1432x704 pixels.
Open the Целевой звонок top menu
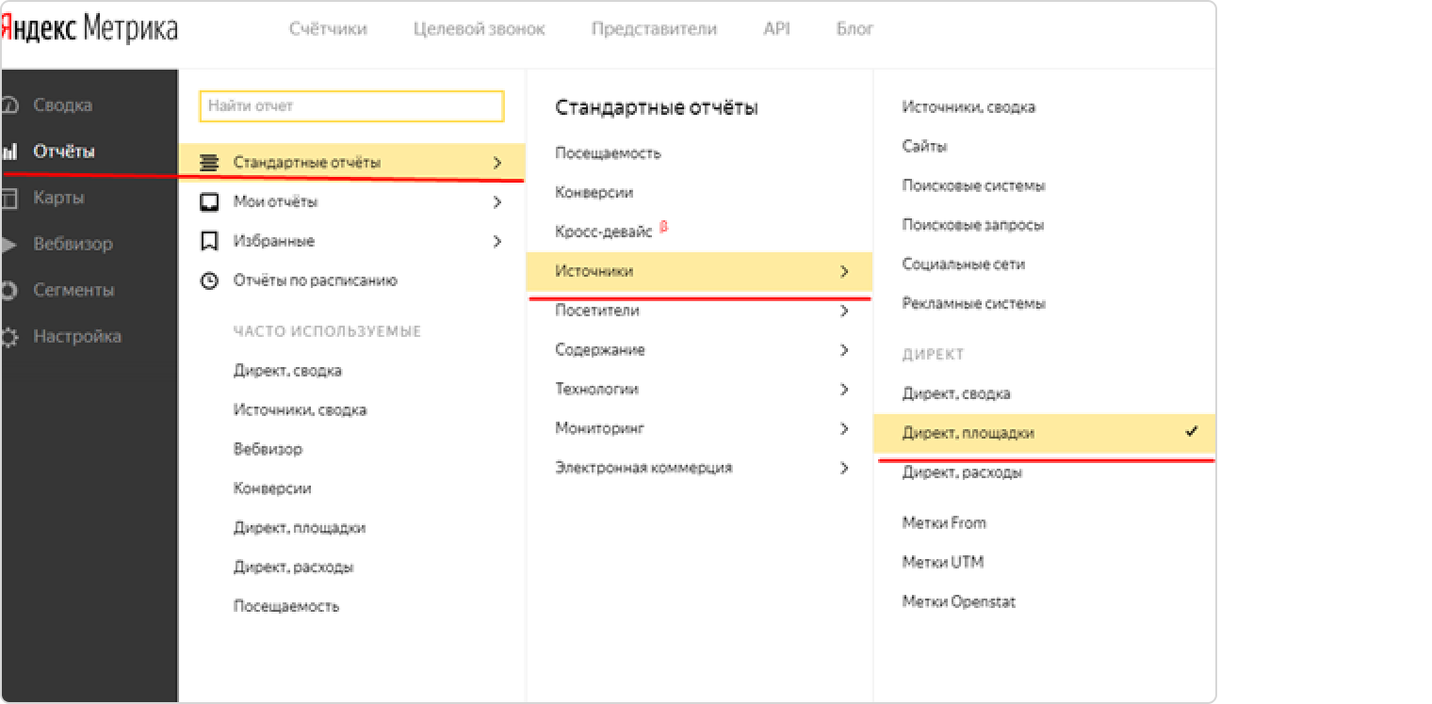tap(479, 29)
